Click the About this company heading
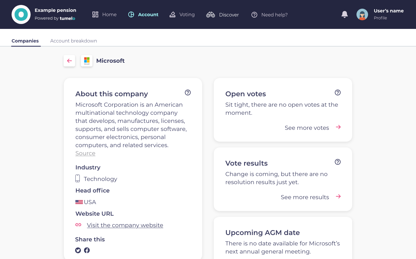416x259 pixels. pos(112,94)
